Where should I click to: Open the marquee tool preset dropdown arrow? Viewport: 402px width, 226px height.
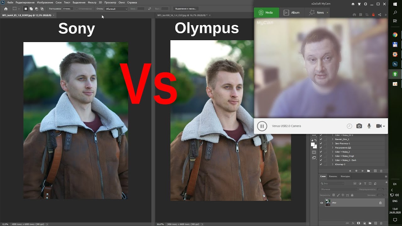(19, 9)
